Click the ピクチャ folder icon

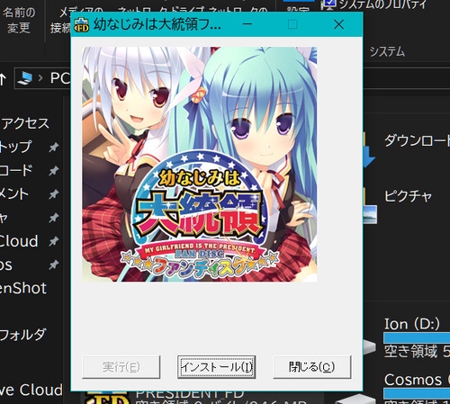(x=370, y=207)
